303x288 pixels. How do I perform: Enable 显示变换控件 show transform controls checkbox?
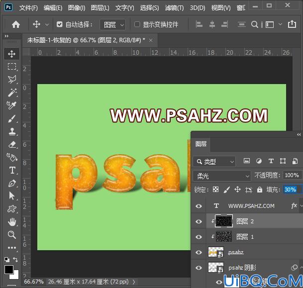(137, 24)
